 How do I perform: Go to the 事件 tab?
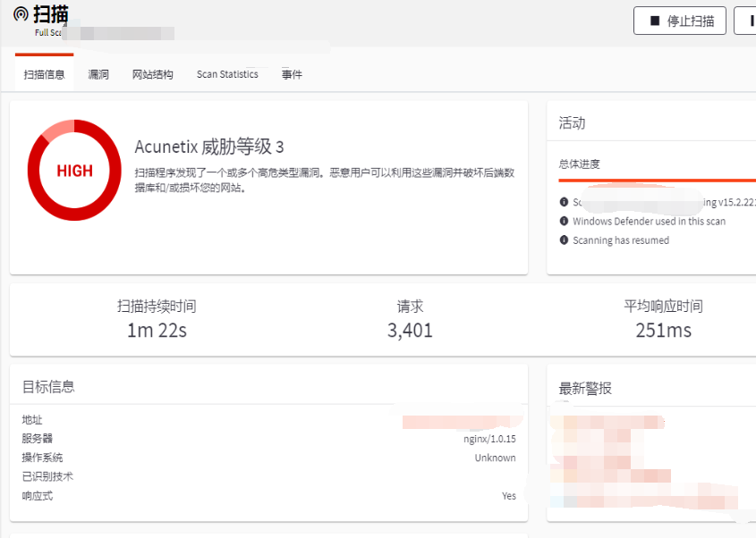(x=293, y=74)
